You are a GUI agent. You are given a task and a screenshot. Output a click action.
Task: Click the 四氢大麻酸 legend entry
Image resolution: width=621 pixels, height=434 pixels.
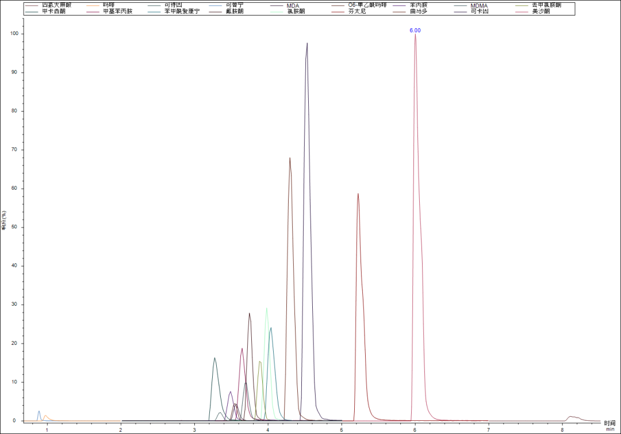pos(48,5)
